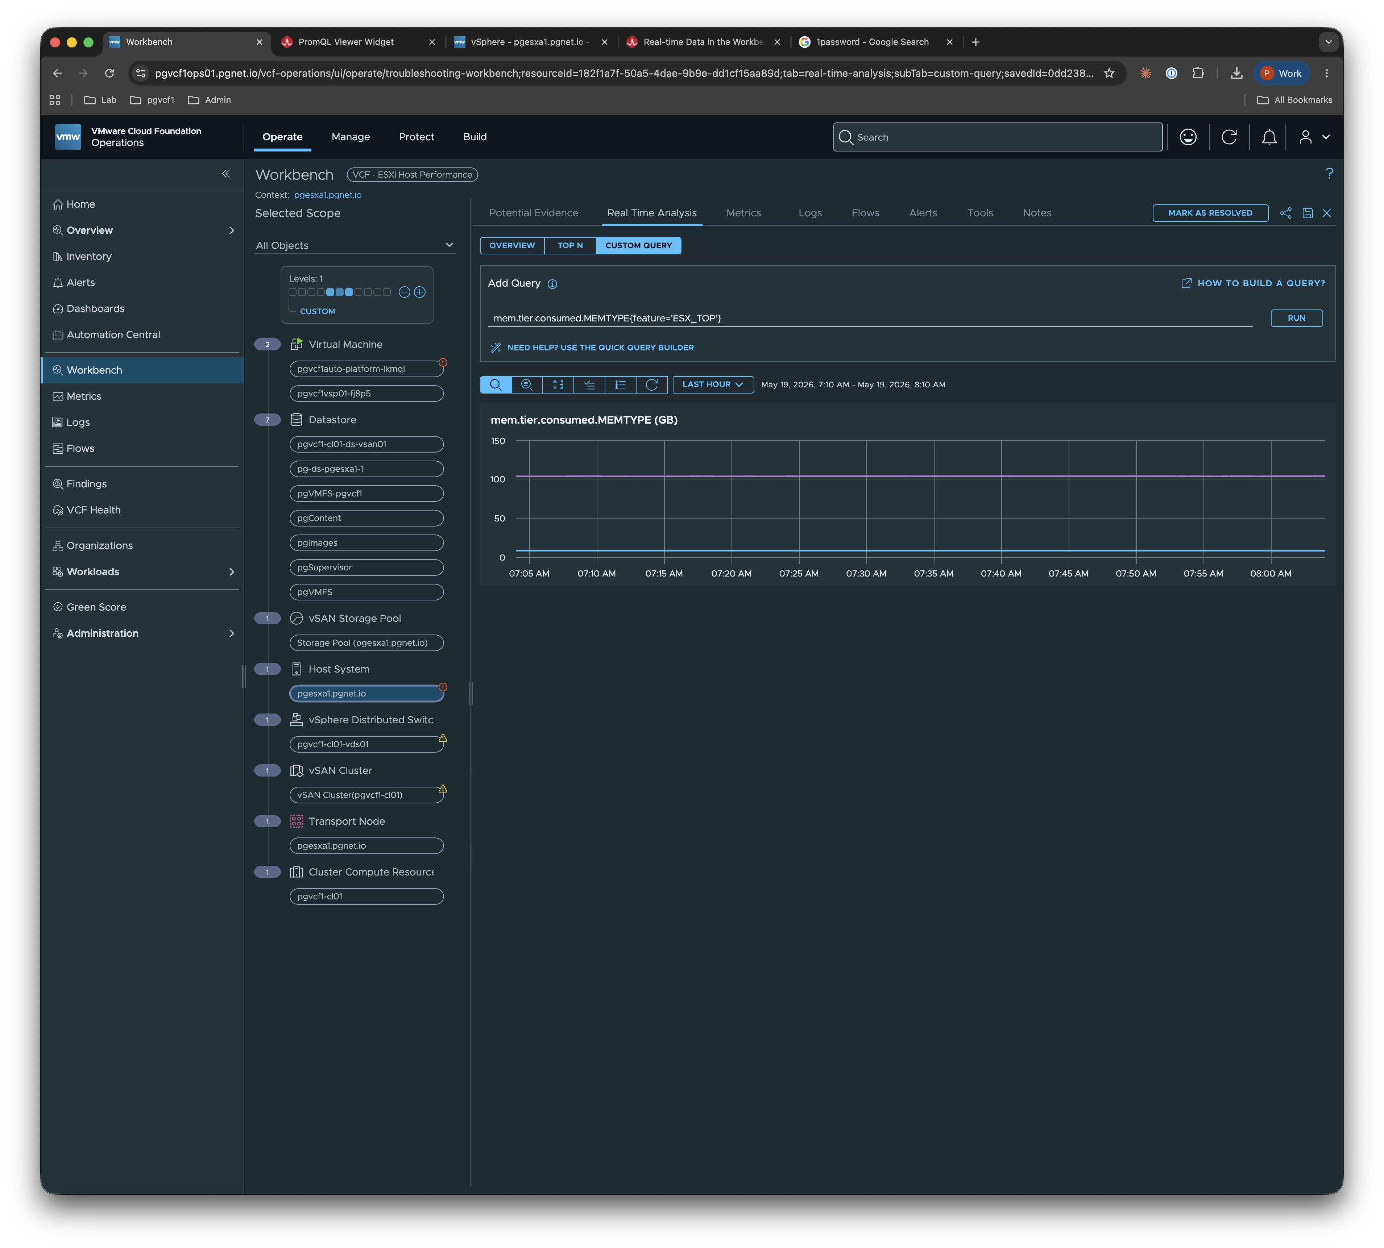Open notifications bell in the header

[x=1269, y=137]
